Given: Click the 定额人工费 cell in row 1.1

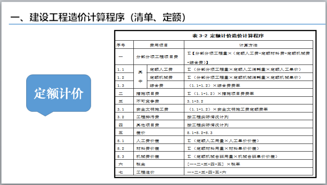Looking at the screenshot, I should (165, 69).
